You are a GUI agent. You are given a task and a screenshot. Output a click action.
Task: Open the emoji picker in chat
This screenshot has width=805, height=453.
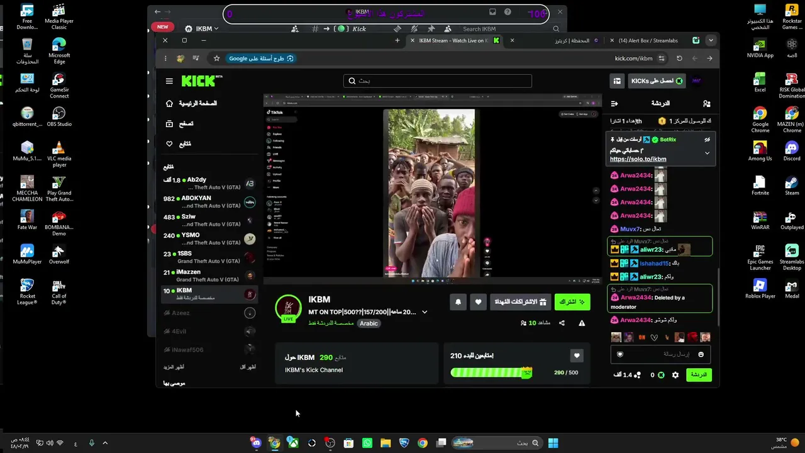[x=701, y=355]
